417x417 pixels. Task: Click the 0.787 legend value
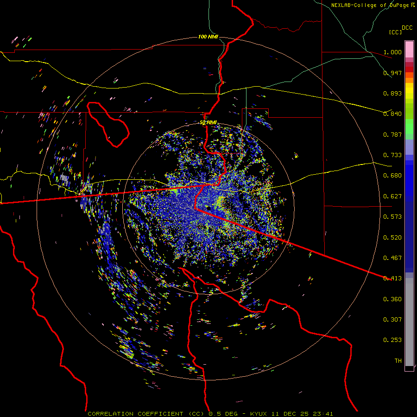pyautogui.click(x=392, y=134)
